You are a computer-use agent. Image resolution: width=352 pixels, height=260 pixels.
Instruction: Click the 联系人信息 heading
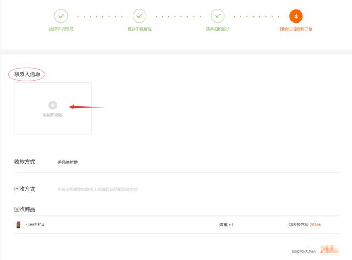click(x=27, y=74)
